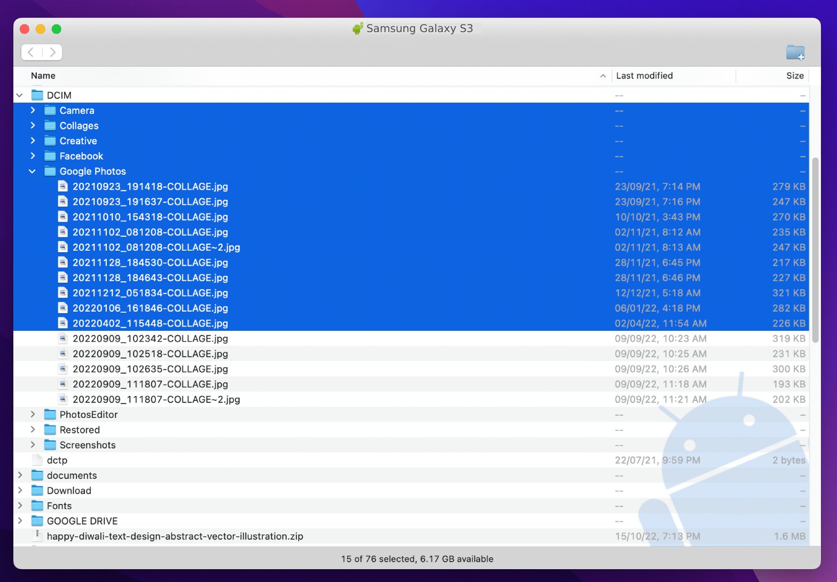Select file 20210923_191637-COLLAGE.jpg
This screenshot has height=582, width=837.
(x=150, y=201)
